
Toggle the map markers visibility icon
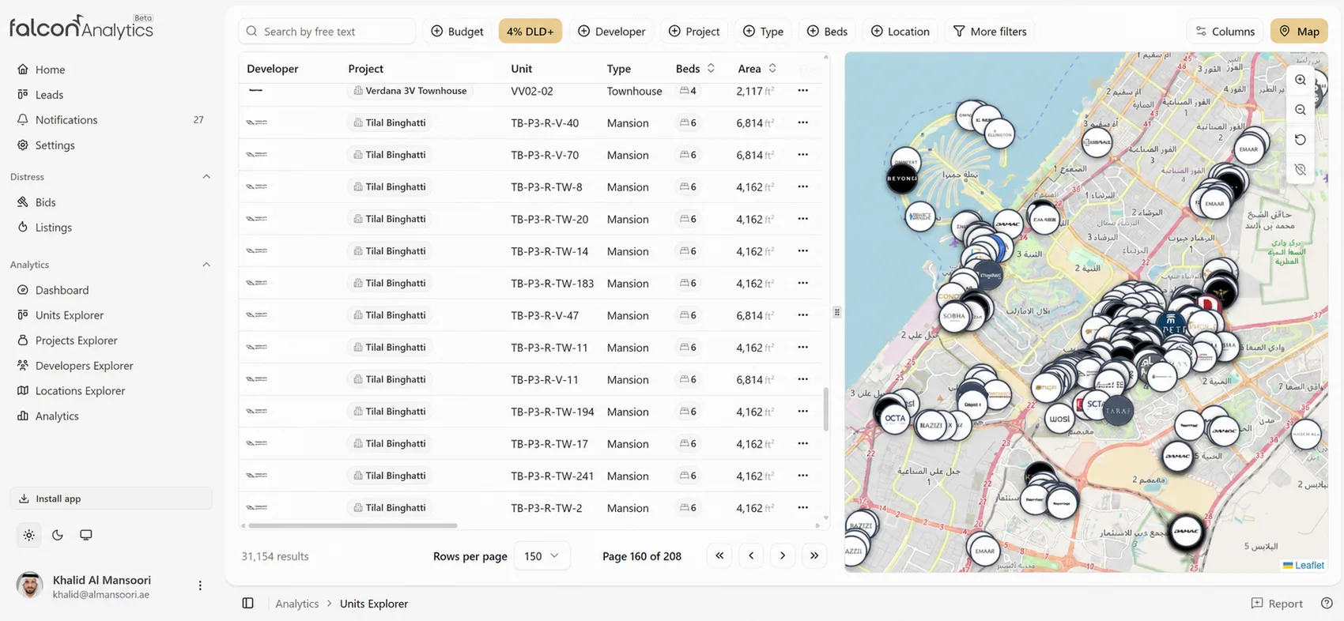click(1301, 170)
